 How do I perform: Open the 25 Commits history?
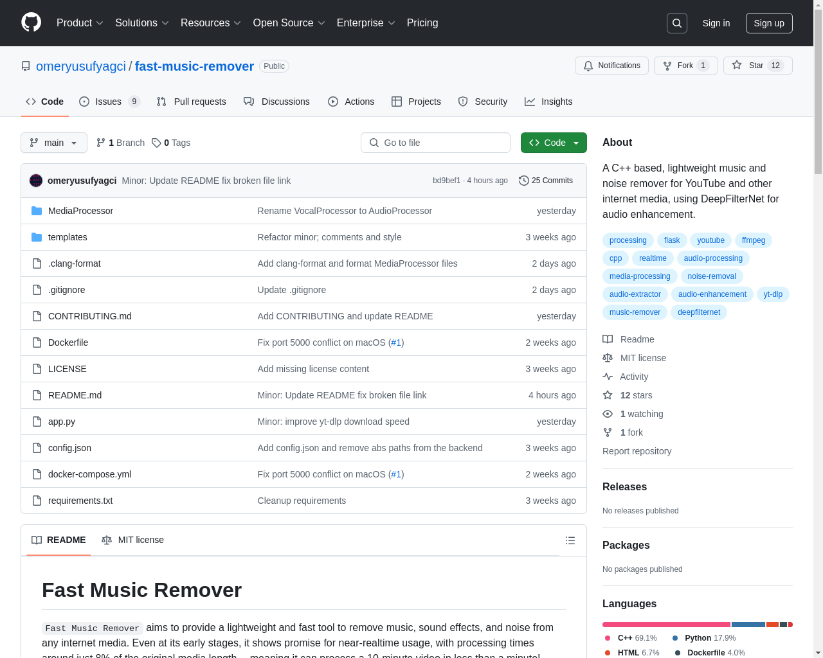(545, 181)
